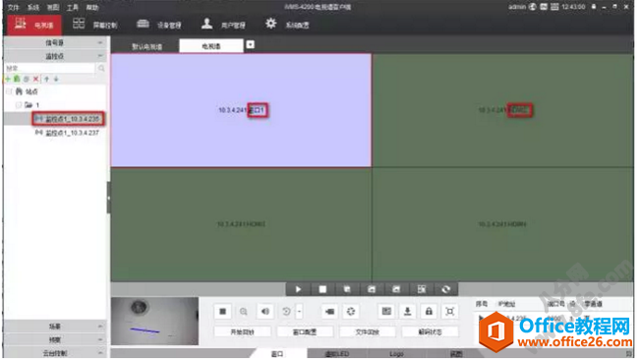This screenshot has width=639, height=359.
Task: Open the 系统 menu
Action: 33,7
